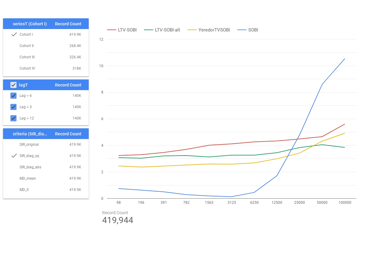
Task: Uncheck the Lag = 6 checkbox
Action: 13,96
